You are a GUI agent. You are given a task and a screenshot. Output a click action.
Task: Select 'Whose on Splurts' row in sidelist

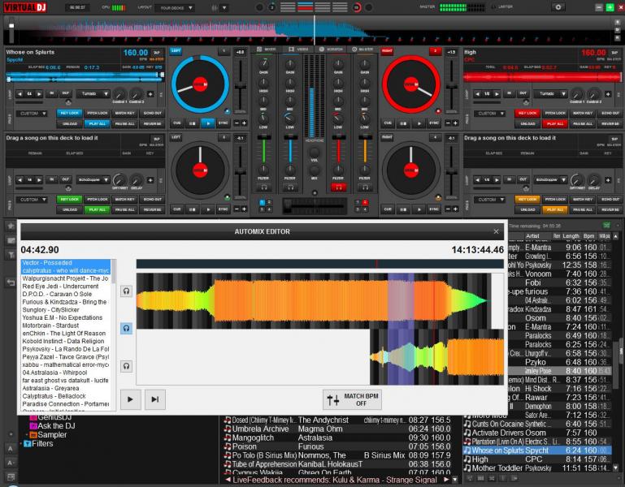tap(537, 450)
